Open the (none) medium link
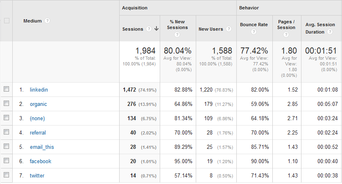Image resolution: width=342 pixels, height=184 pixels. pos(37,119)
